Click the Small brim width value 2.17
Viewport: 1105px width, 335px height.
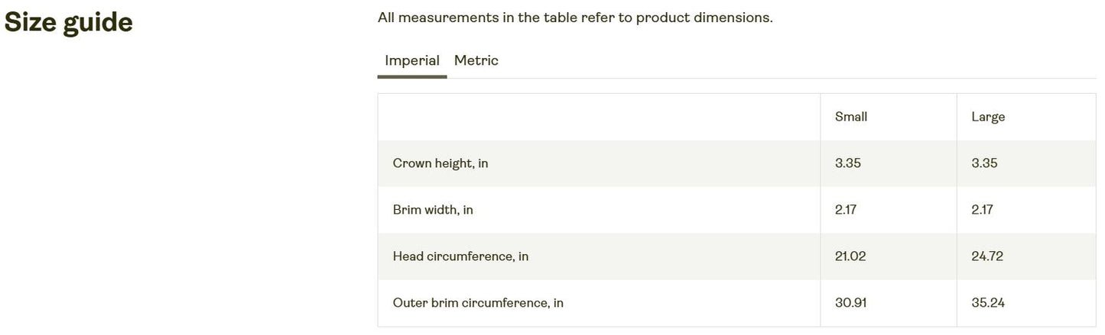[x=845, y=210]
